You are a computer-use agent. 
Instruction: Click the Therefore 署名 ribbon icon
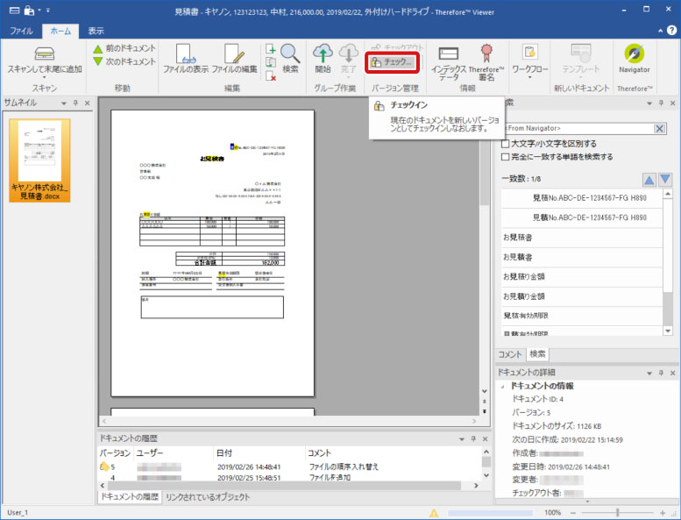click(x=486, y=54)
